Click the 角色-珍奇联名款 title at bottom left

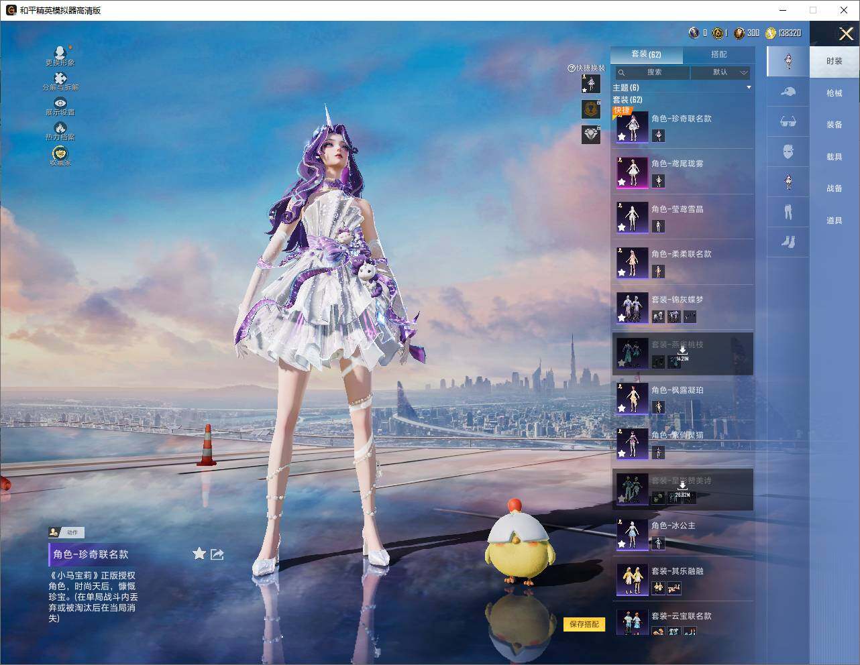tap(91, 554)
